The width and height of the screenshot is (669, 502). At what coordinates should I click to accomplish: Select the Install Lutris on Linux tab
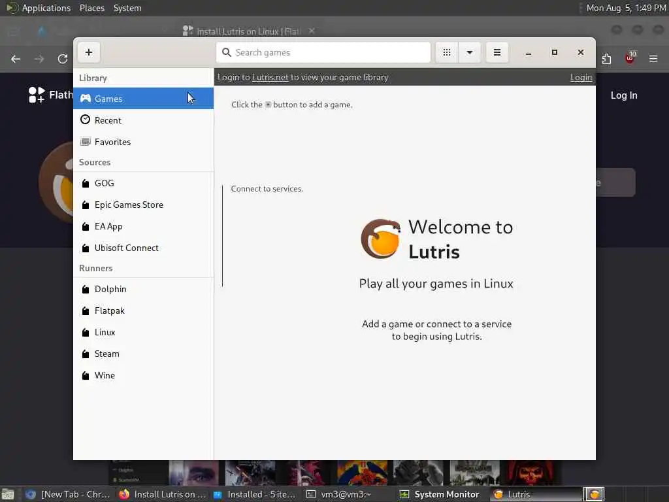[x=248, y=31]
